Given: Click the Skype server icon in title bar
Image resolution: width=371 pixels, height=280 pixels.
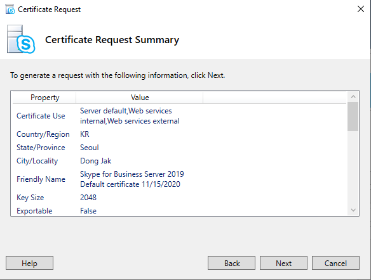Looking at the screenshot, I should click(x=10, y=10).
